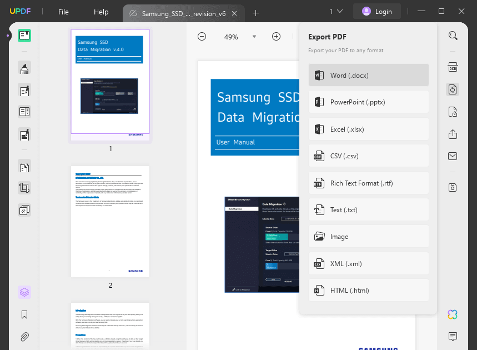Run OCR text recognition

pos(453,67)
